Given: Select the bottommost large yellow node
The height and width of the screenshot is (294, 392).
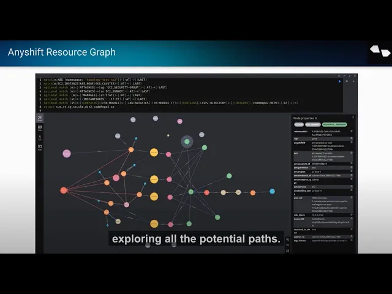Looking at the screenshot, I should coord(154,224).
